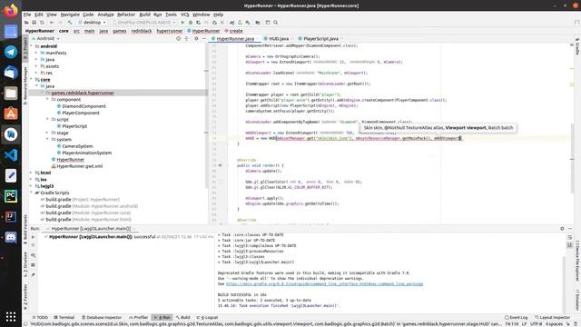Click the Search Everywhere magnifier icon
581x327 pixels.
(x=276, y=22)
